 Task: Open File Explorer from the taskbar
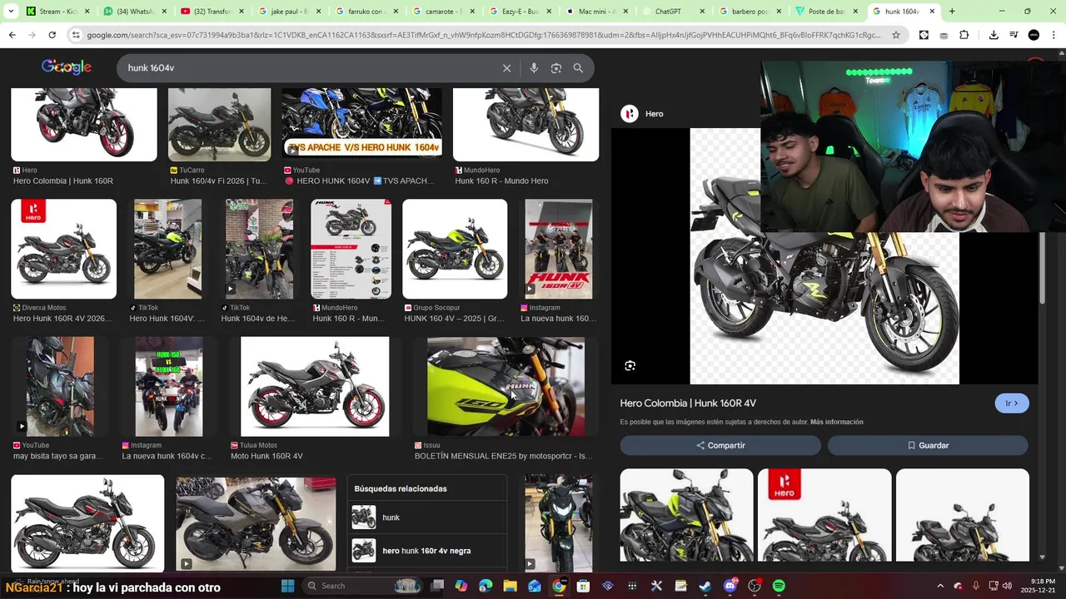pyautogui.click(x=510, y=586)
